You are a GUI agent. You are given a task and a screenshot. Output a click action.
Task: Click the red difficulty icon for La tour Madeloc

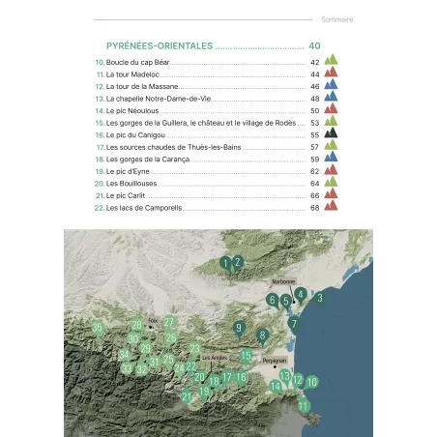331,73
